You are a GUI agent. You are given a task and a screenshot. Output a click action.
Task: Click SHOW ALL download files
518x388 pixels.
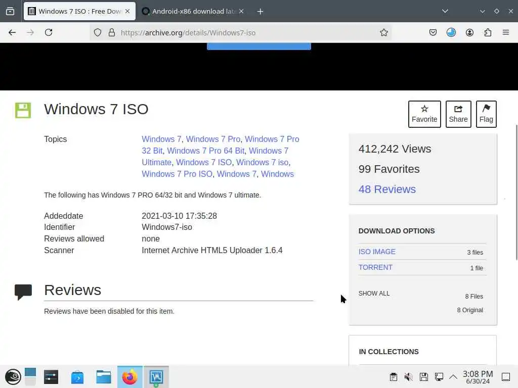click(374, 294)
